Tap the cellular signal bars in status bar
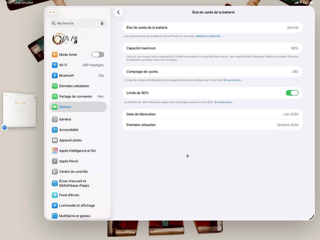This screenshot has width=320, height=240. [296, 3]
